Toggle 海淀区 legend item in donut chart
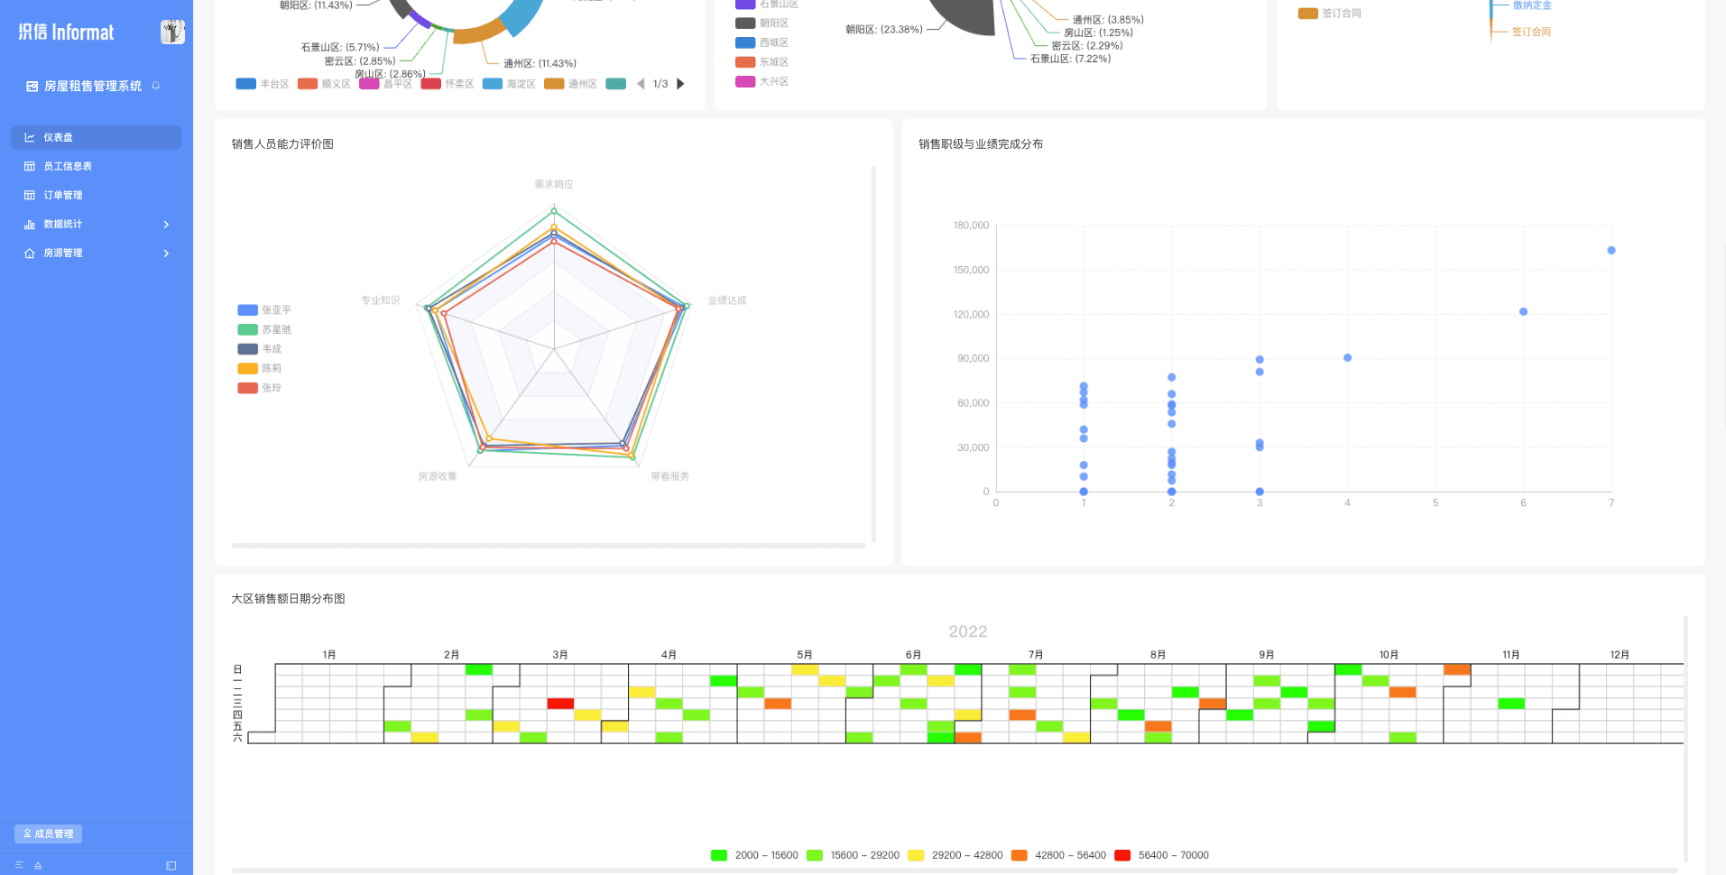Image resolution: width=1726 pixels, height=875 pixels. pos(509,84)
